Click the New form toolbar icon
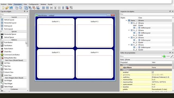 [x=3, y=8]
